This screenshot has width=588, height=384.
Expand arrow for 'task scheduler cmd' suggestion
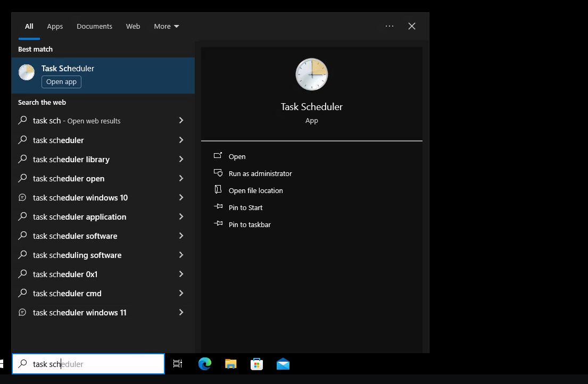click(x=181, y=293)
